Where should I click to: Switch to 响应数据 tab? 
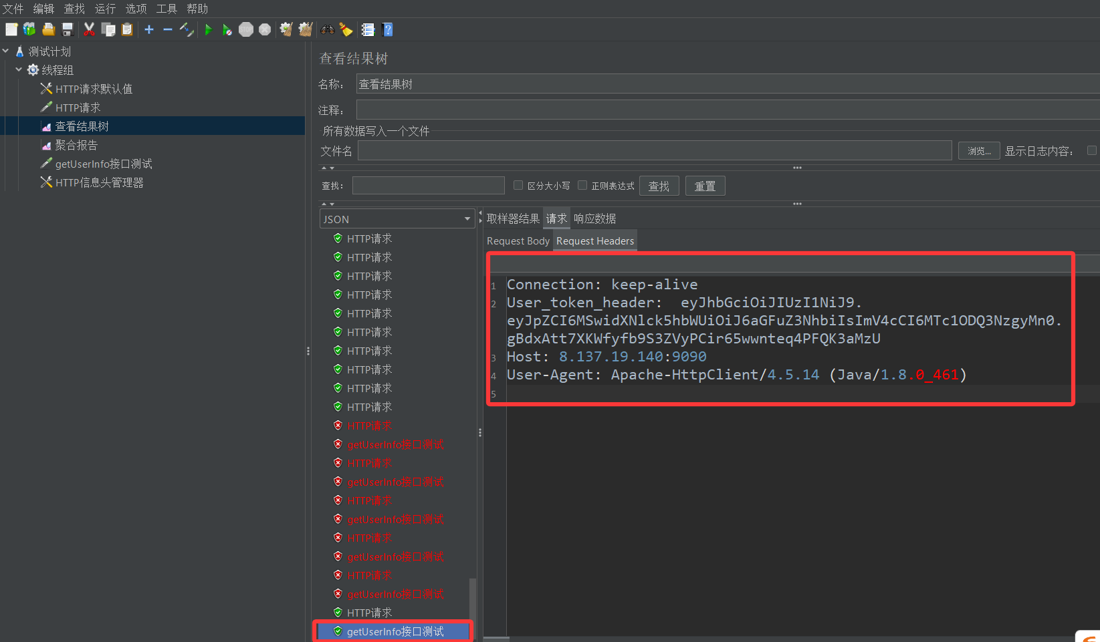point(595,218)
